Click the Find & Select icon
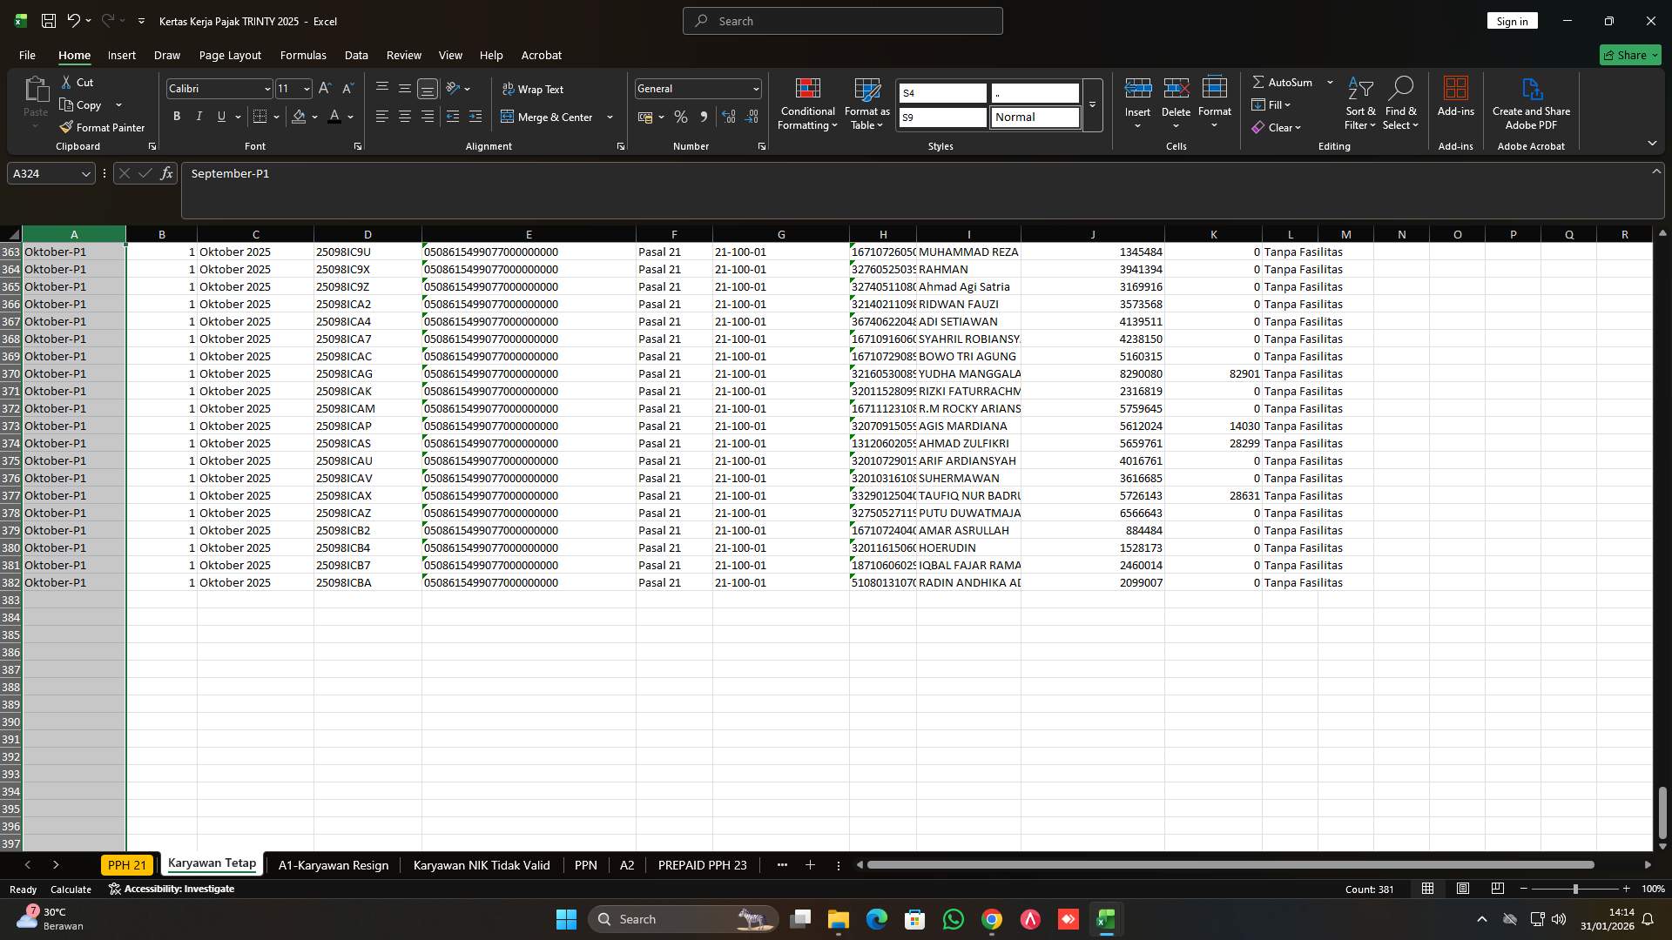This screenshot has width=1672, height=940. [1401, 87]
